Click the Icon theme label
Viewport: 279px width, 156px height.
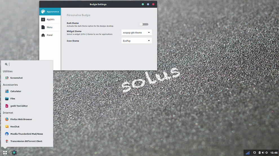[73, 41]
